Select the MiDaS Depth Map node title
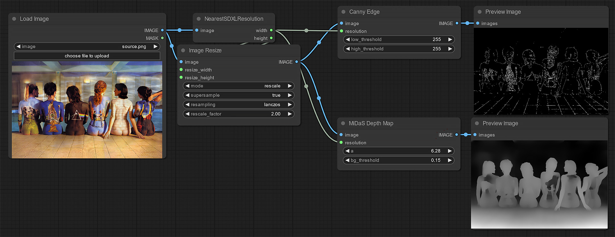Image resolution: width=615 pixels, height=237 pixels. [371, 123]
